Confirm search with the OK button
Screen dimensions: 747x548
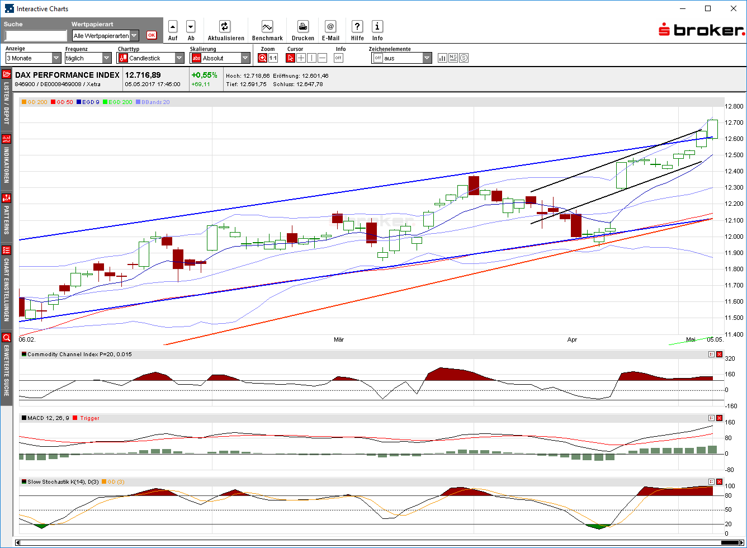click(x=152, y=35)
